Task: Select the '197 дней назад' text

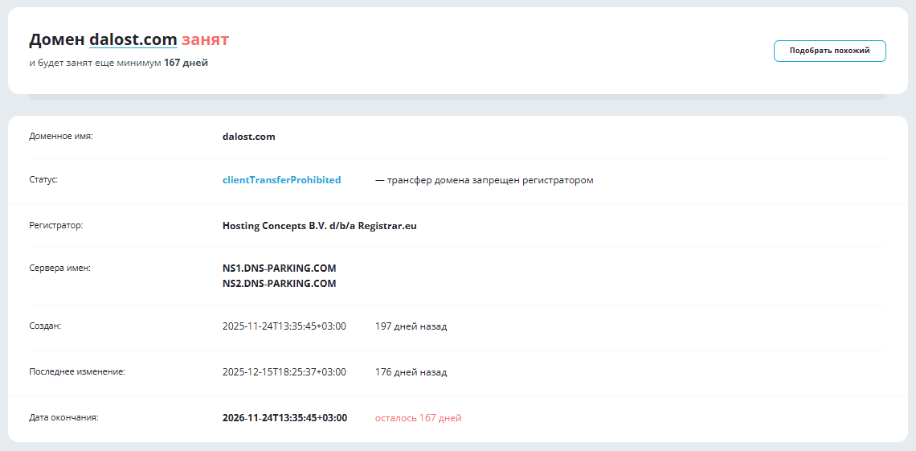Action: pos(411,326)
